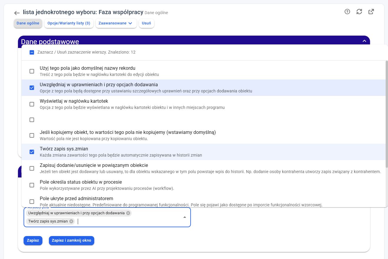Switch to the 'Dane ogólne' tab
Image resolution: width=388 pixels, height=259 pixels.
28,23
